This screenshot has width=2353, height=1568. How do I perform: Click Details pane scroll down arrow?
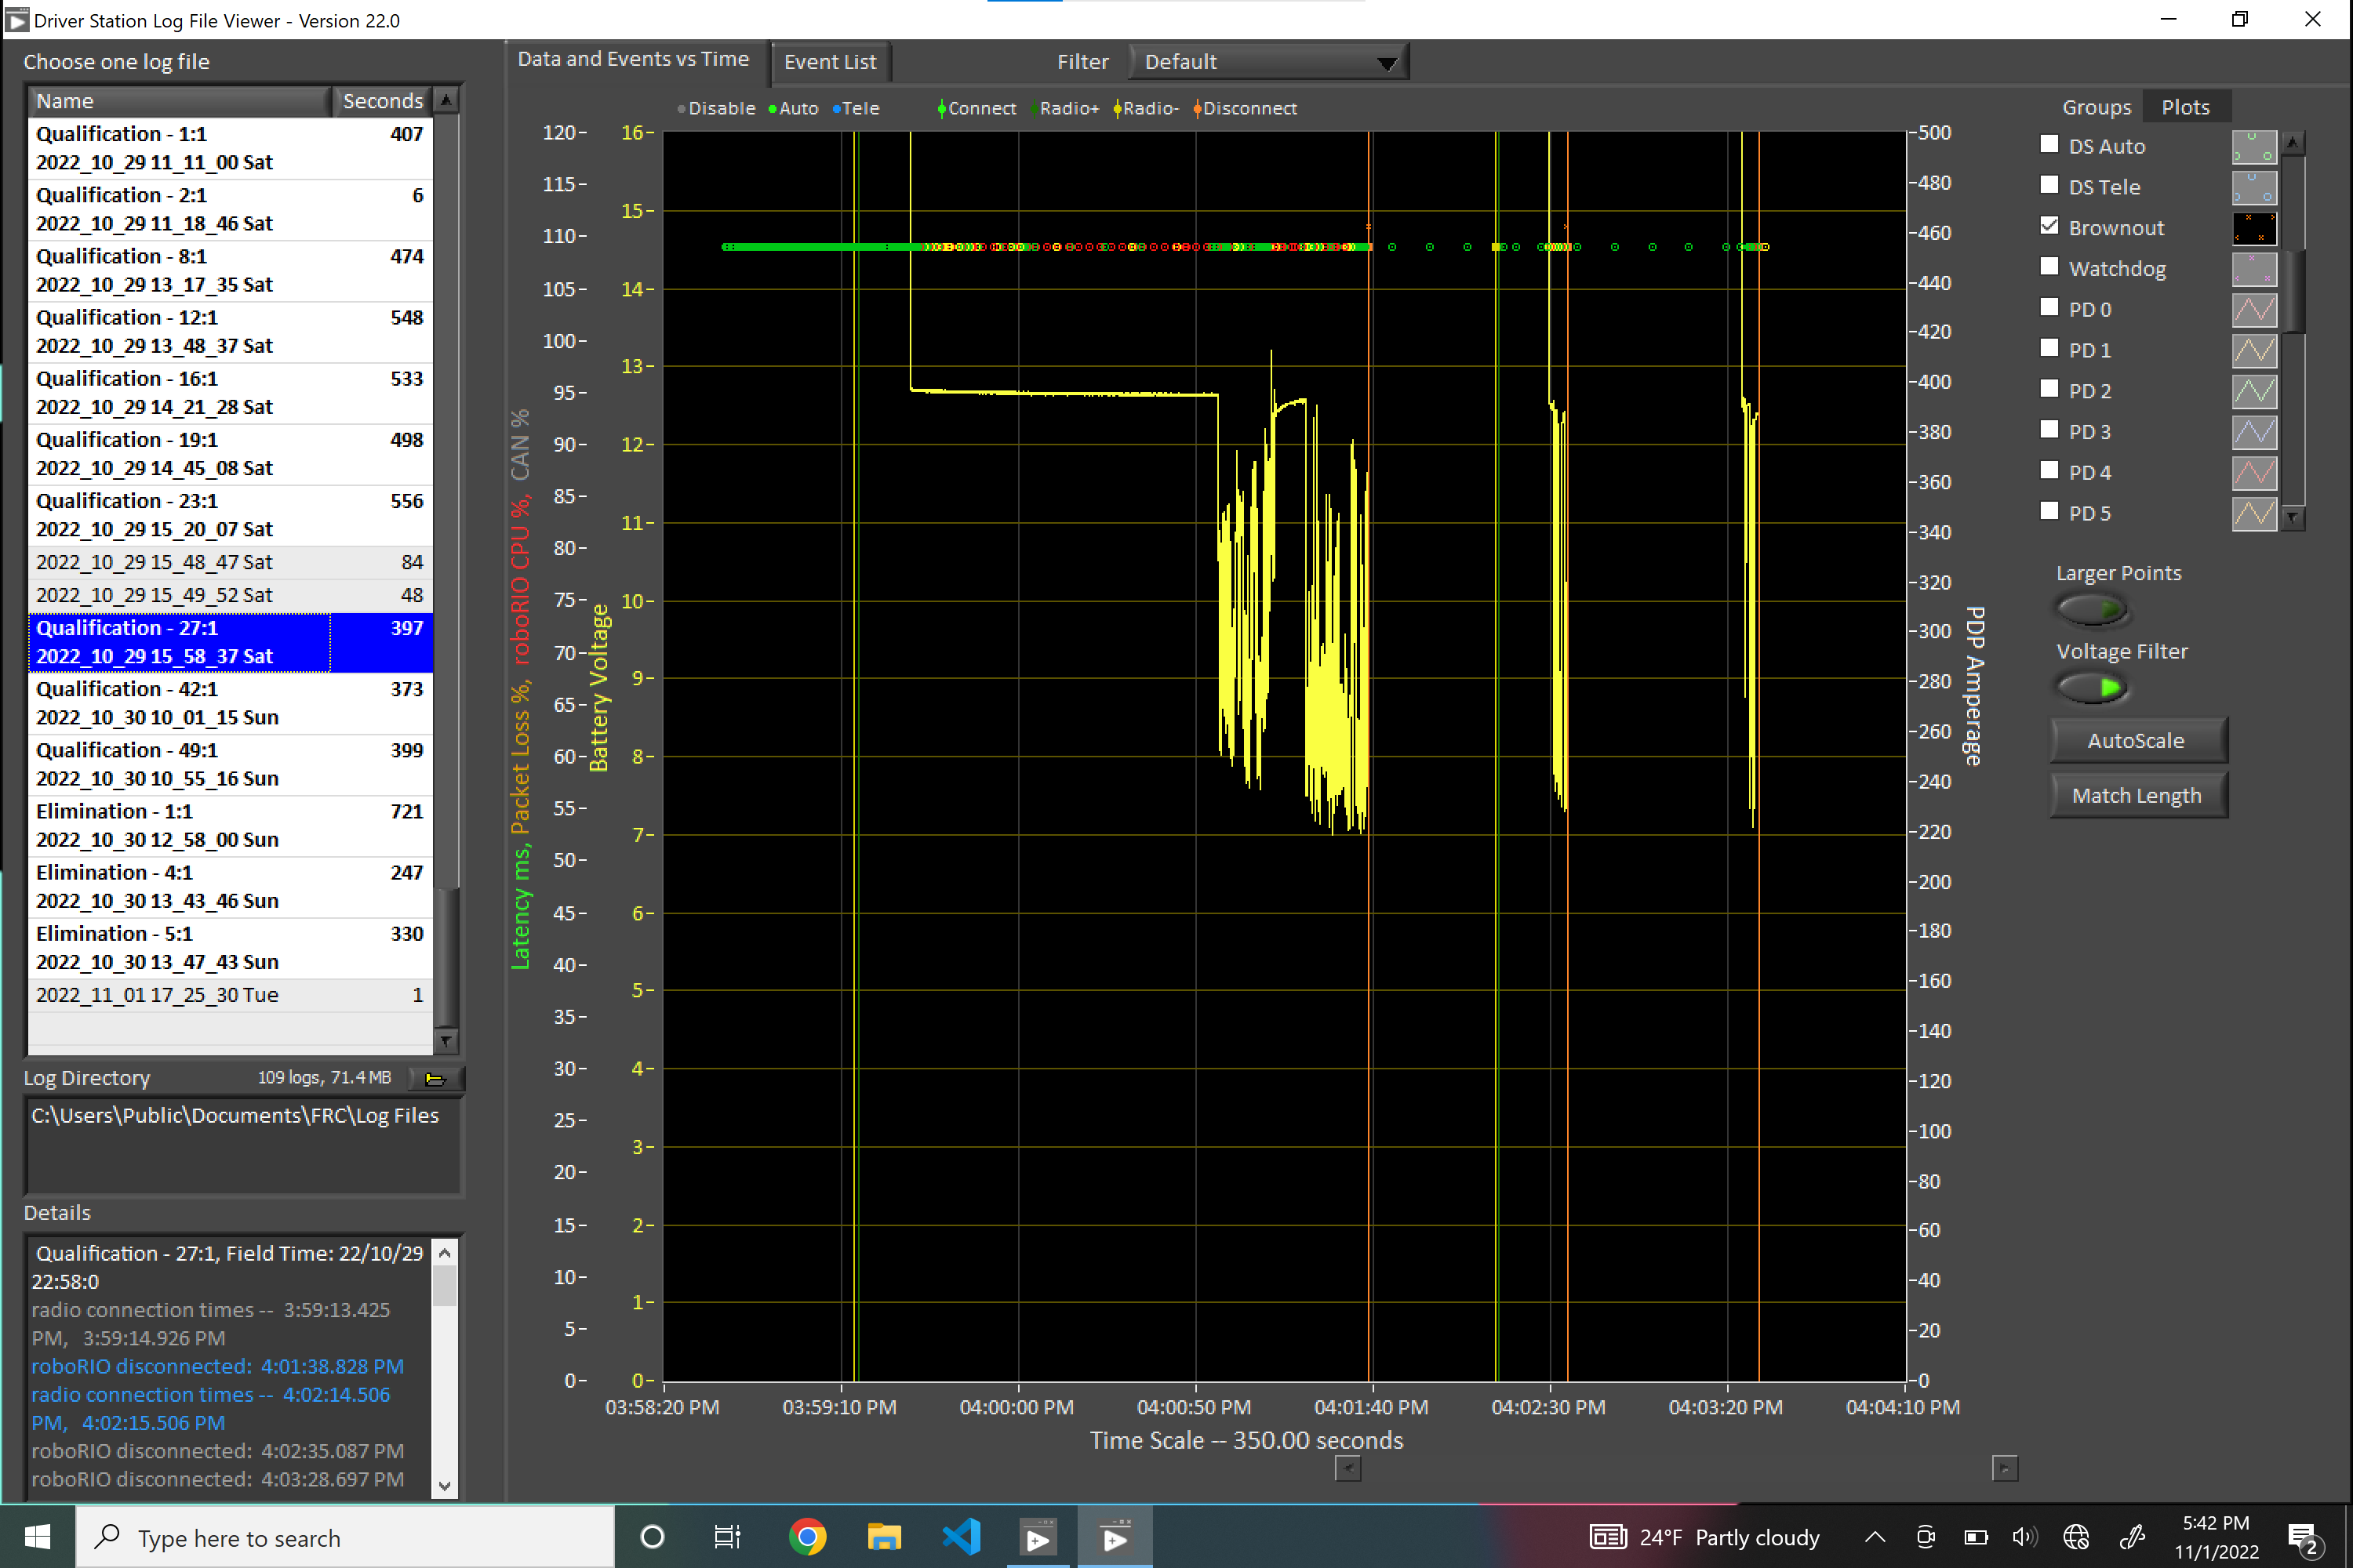pyautogui.click(x=446, y=1485)
